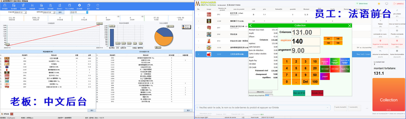Click guide d'achat[F3] button
Screen dimensions: 406x119
click(x=341, y=107)
